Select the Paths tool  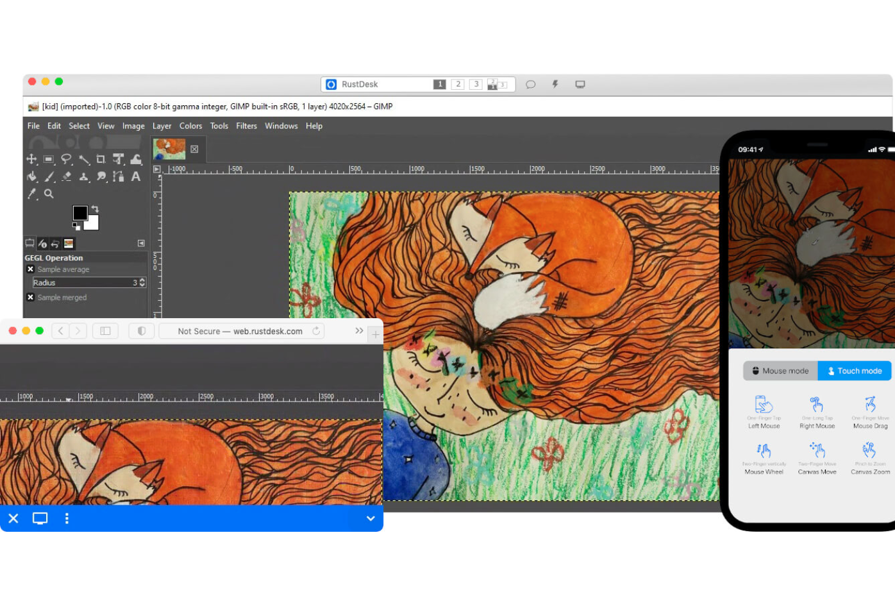pos(118,176)
